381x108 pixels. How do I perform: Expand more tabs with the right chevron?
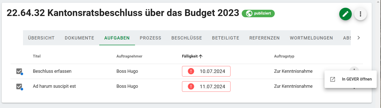click(359, 38)
